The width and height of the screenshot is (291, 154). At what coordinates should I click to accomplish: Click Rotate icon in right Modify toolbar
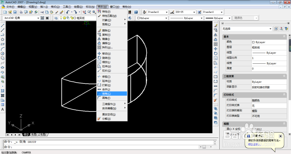click(x=215, y=53)
